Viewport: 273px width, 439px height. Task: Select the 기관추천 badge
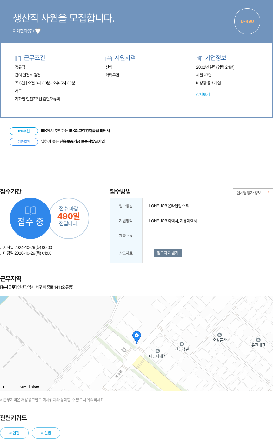24,142
